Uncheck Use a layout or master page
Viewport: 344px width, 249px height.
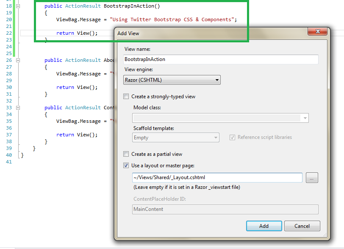(126, 165)
